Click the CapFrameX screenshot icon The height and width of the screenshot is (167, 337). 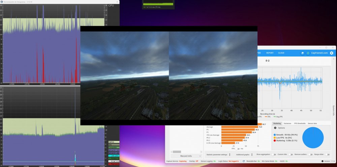[x=302, y=53]
